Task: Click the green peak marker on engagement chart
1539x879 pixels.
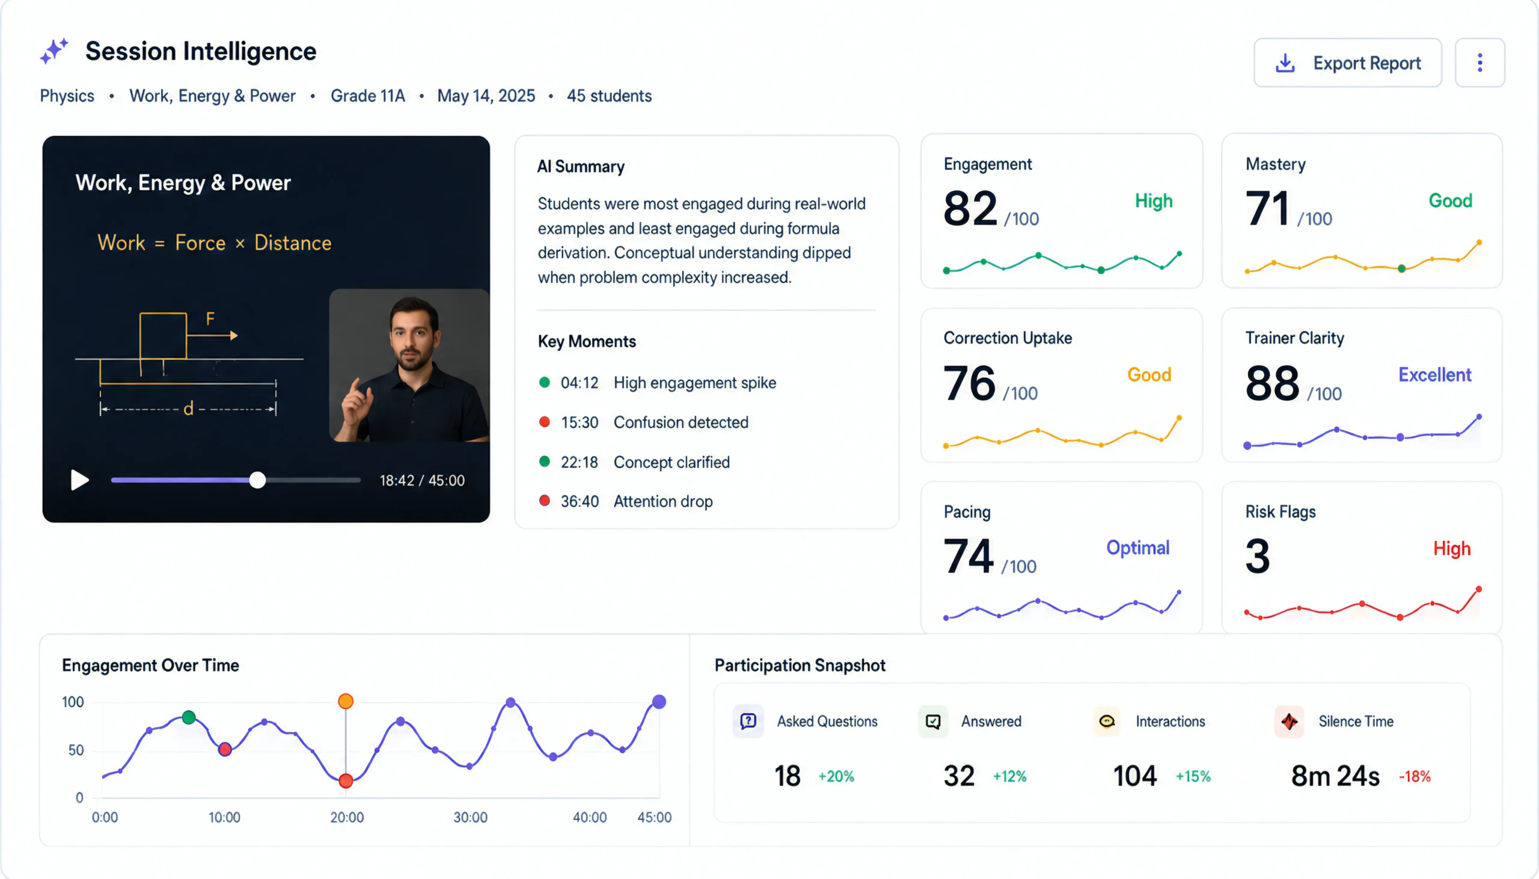Action: click(188, 717)
